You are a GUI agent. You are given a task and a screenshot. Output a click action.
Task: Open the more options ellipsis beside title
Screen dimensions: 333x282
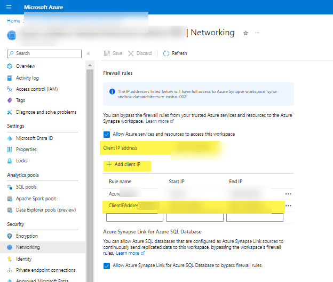click(257, 33)
